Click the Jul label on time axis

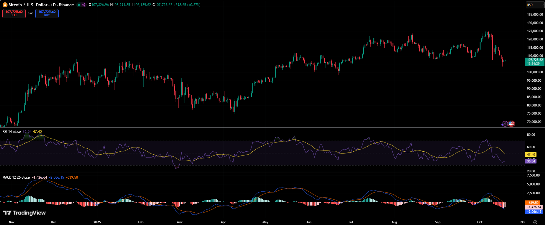(x=351, y=222)
